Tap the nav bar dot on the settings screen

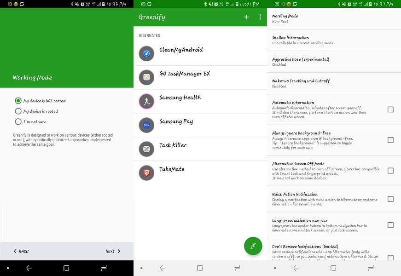click(x=275, y=268)
